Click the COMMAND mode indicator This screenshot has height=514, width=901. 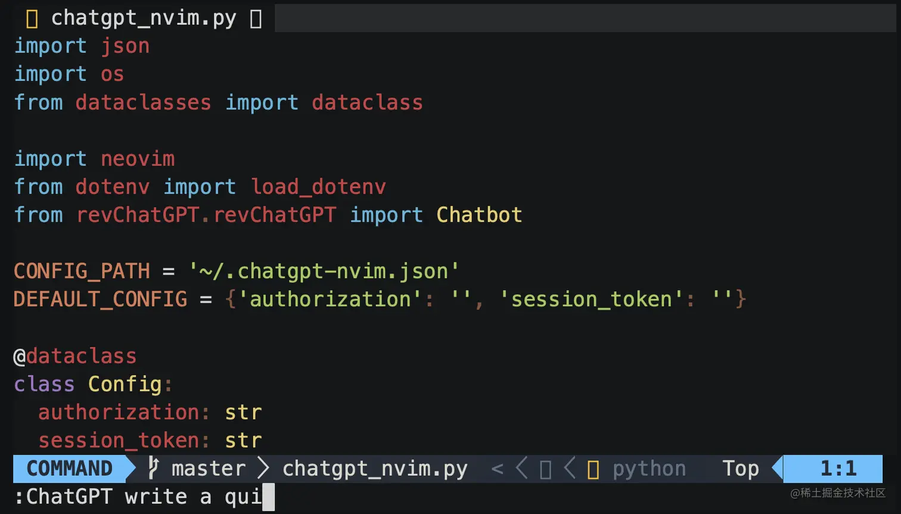coord(69,468)
